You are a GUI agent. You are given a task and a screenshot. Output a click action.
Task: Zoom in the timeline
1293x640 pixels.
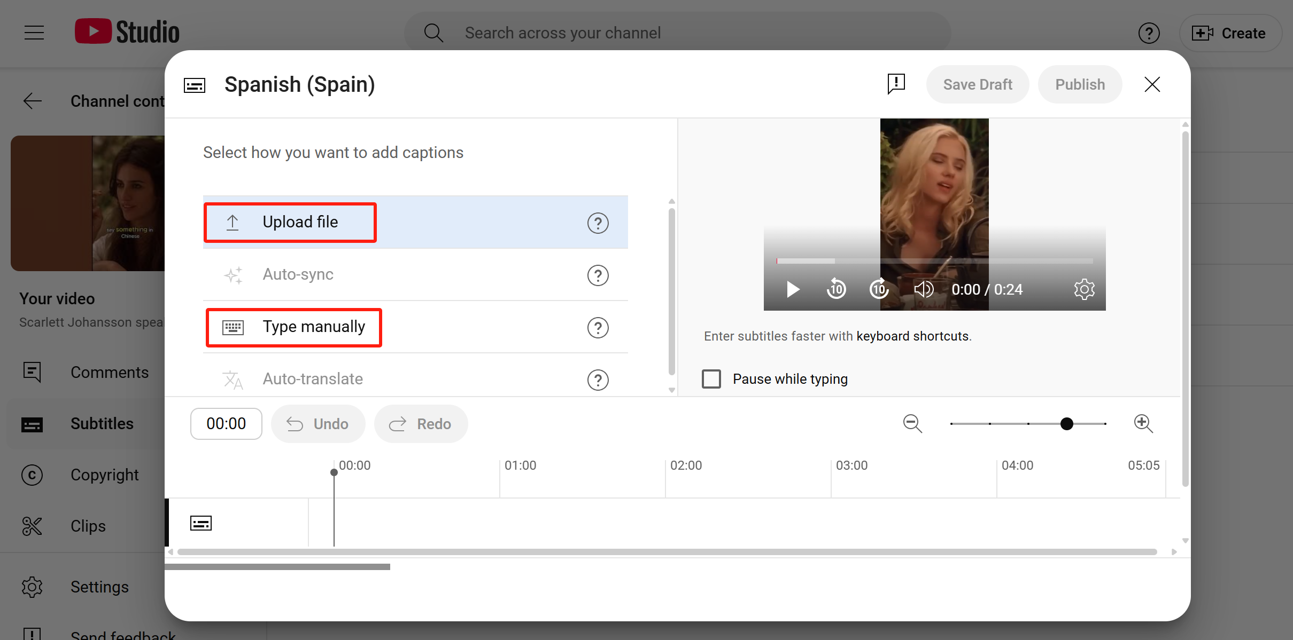[1143, 424]
